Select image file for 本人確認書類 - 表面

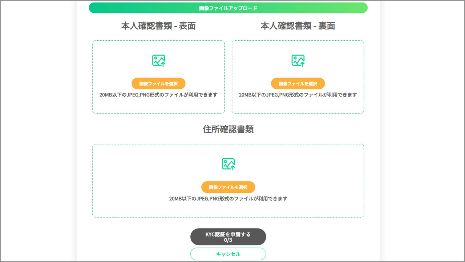(x=158, y=83)
